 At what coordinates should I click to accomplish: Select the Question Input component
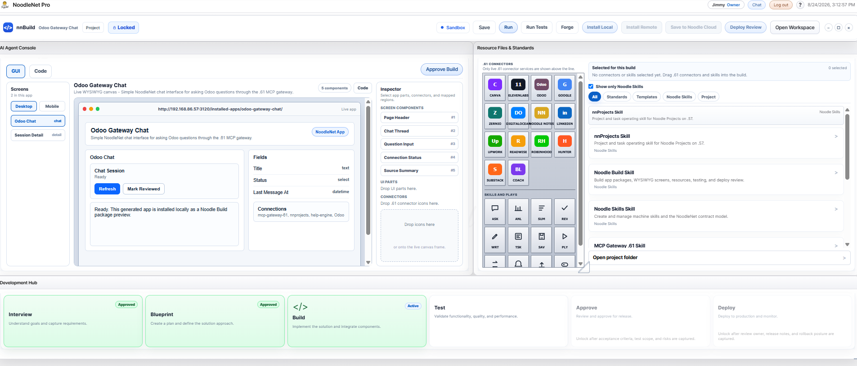point(419,144)
